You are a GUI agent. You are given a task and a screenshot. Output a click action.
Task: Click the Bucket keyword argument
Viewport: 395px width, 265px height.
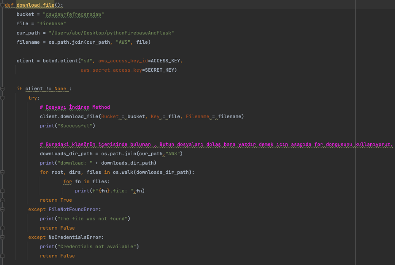coord(110,117)
